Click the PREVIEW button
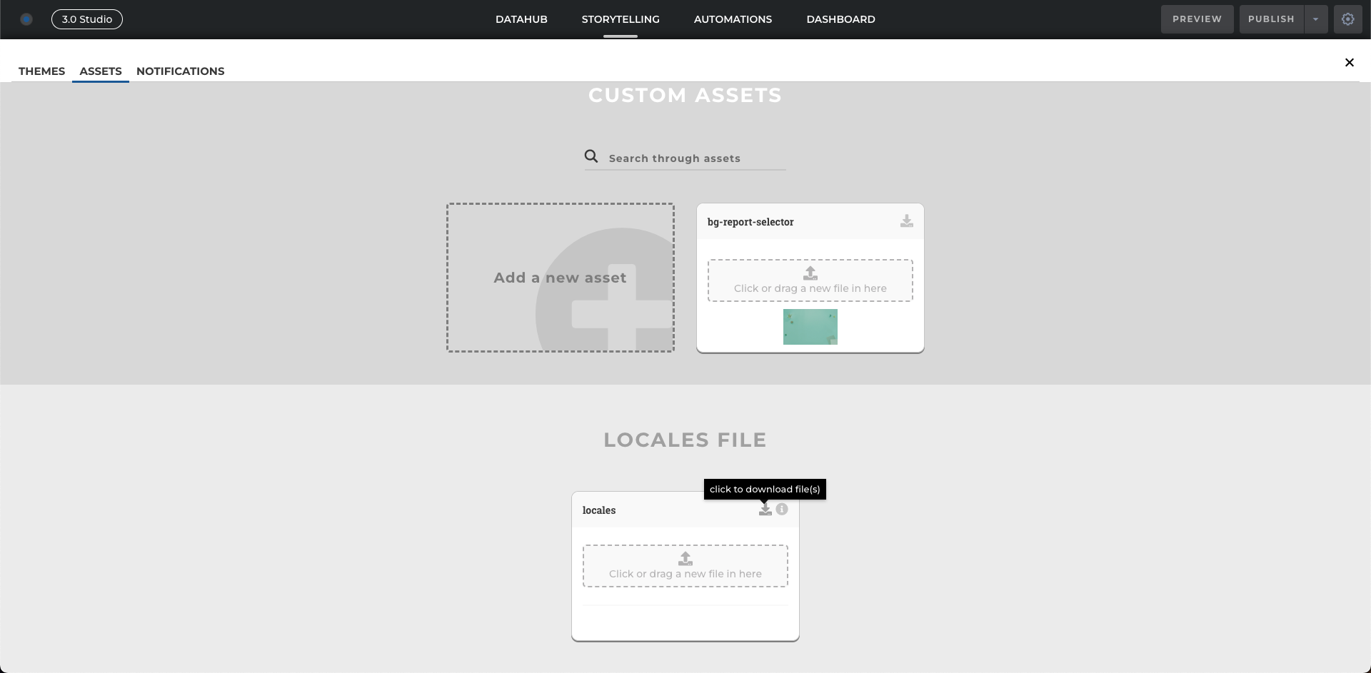 [1197, 19]
